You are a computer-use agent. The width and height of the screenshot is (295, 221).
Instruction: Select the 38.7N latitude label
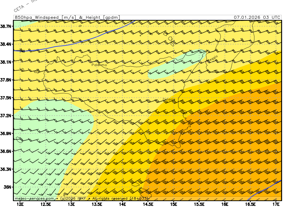[6, 26]
